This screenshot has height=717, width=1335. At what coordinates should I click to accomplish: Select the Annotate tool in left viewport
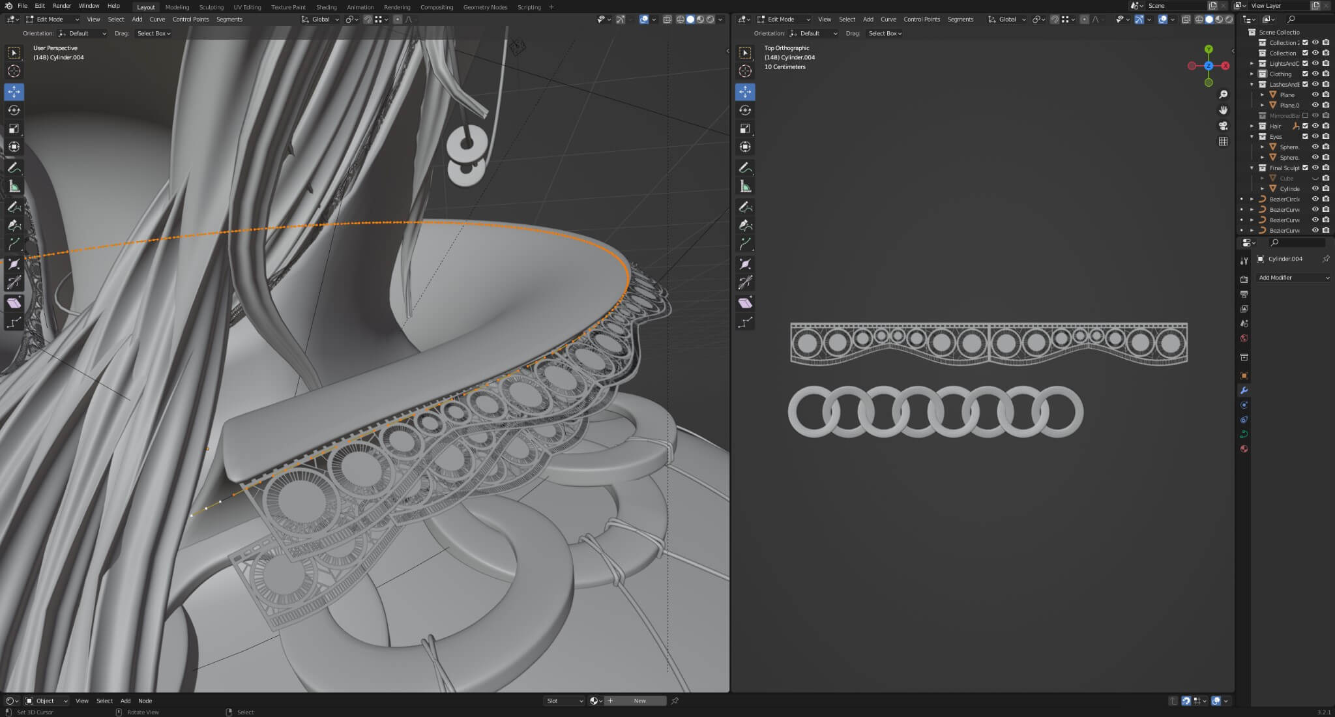pos(14,168)
